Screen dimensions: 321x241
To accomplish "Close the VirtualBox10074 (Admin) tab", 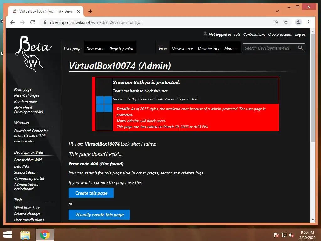I will [x=78, y=11].
